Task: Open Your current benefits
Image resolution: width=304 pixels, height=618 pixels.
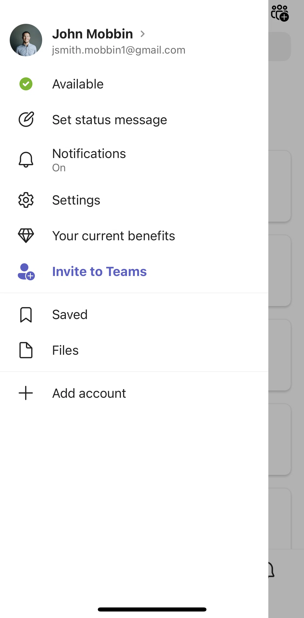Action: (113, 236)
